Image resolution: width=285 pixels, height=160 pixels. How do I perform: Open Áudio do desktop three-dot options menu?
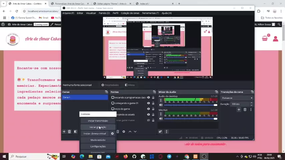tap(161, 100)
